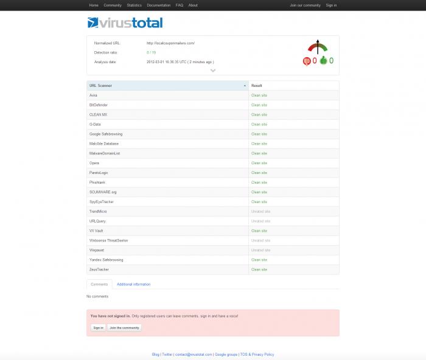The image size is (426, 360).
Task: Click Join our community in top bar
Action: tap(305, 5)
